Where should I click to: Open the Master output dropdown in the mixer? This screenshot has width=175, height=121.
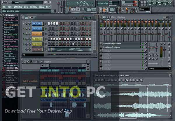[x=159, y=68]
